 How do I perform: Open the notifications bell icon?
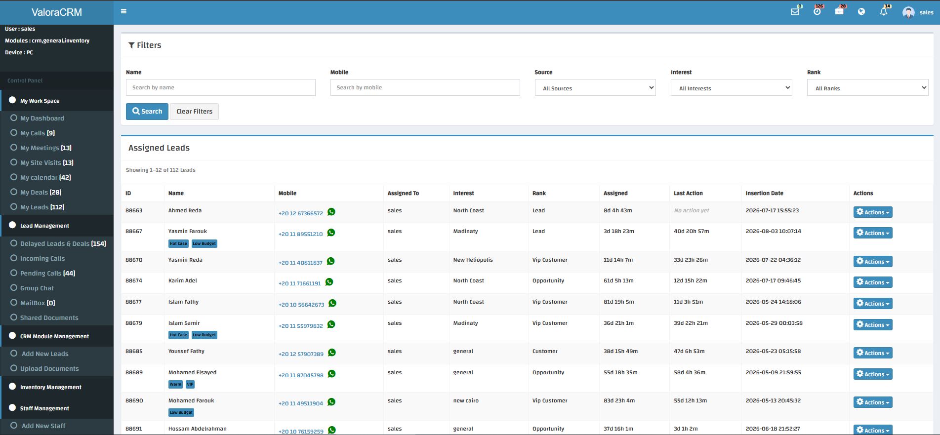884,11
